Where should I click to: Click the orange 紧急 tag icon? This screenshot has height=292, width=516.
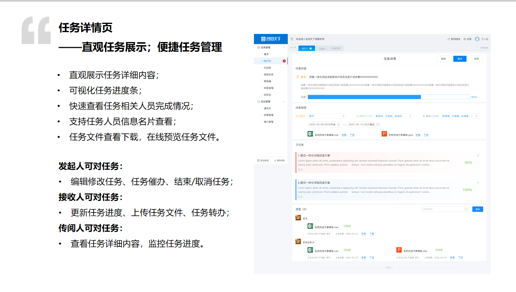[x=297, y=77]
